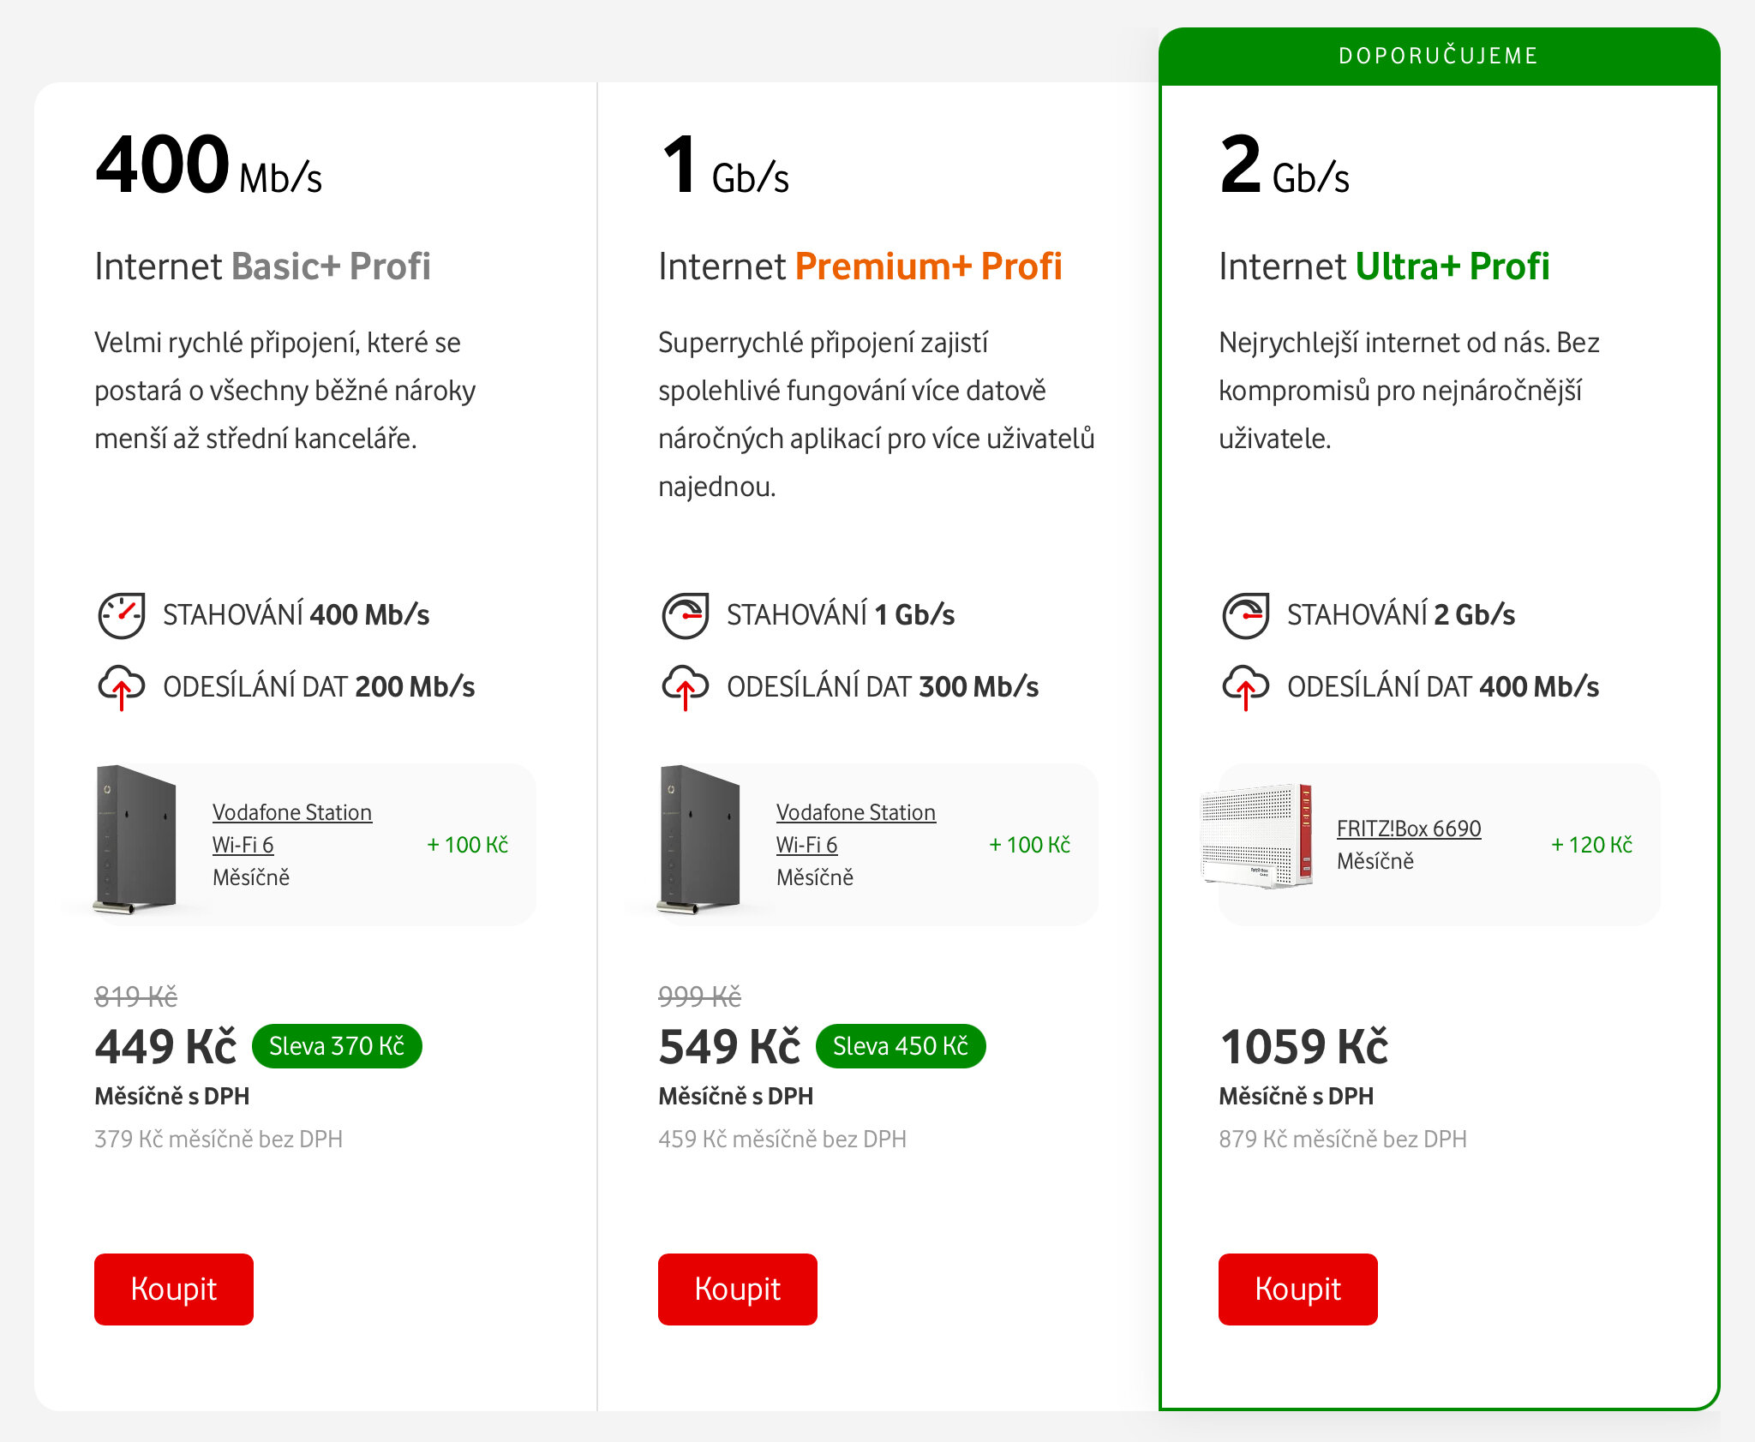Click the FRITZ!Box 6690 router image

coord(1257,835)
